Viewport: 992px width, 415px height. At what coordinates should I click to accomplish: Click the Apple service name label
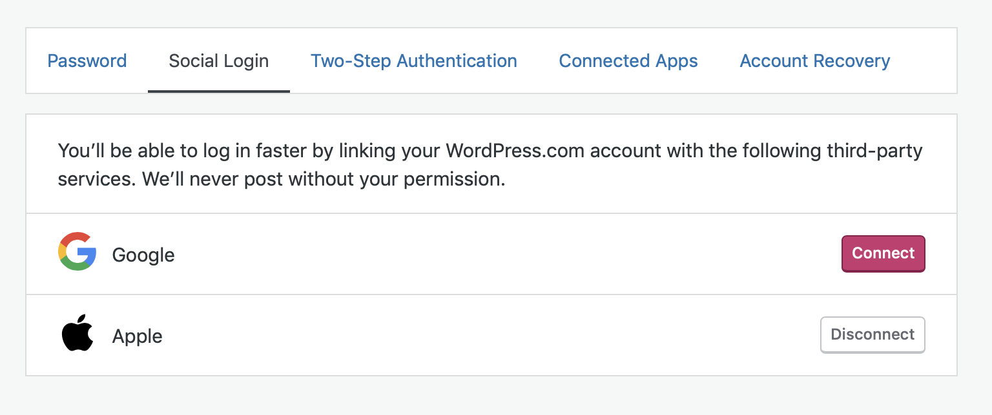click(x=138, y=336)
